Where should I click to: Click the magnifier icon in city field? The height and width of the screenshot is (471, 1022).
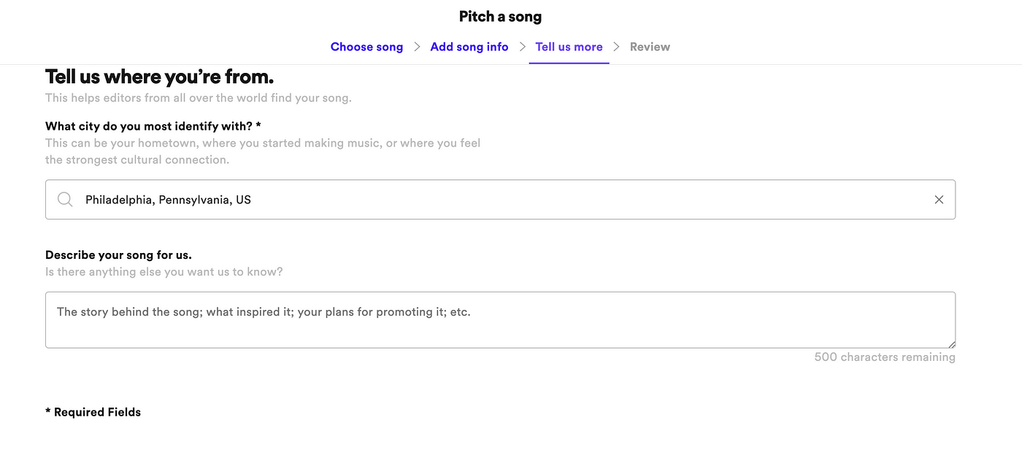coord(65,200)
